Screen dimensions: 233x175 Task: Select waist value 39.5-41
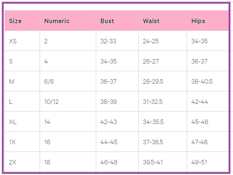click(153, 162)
